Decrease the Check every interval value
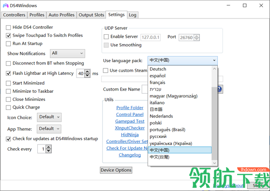The image size is (270, 191). 49,151
